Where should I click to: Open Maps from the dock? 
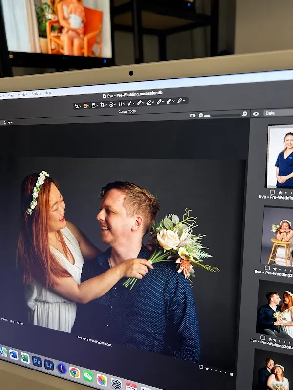coord(3,351)
